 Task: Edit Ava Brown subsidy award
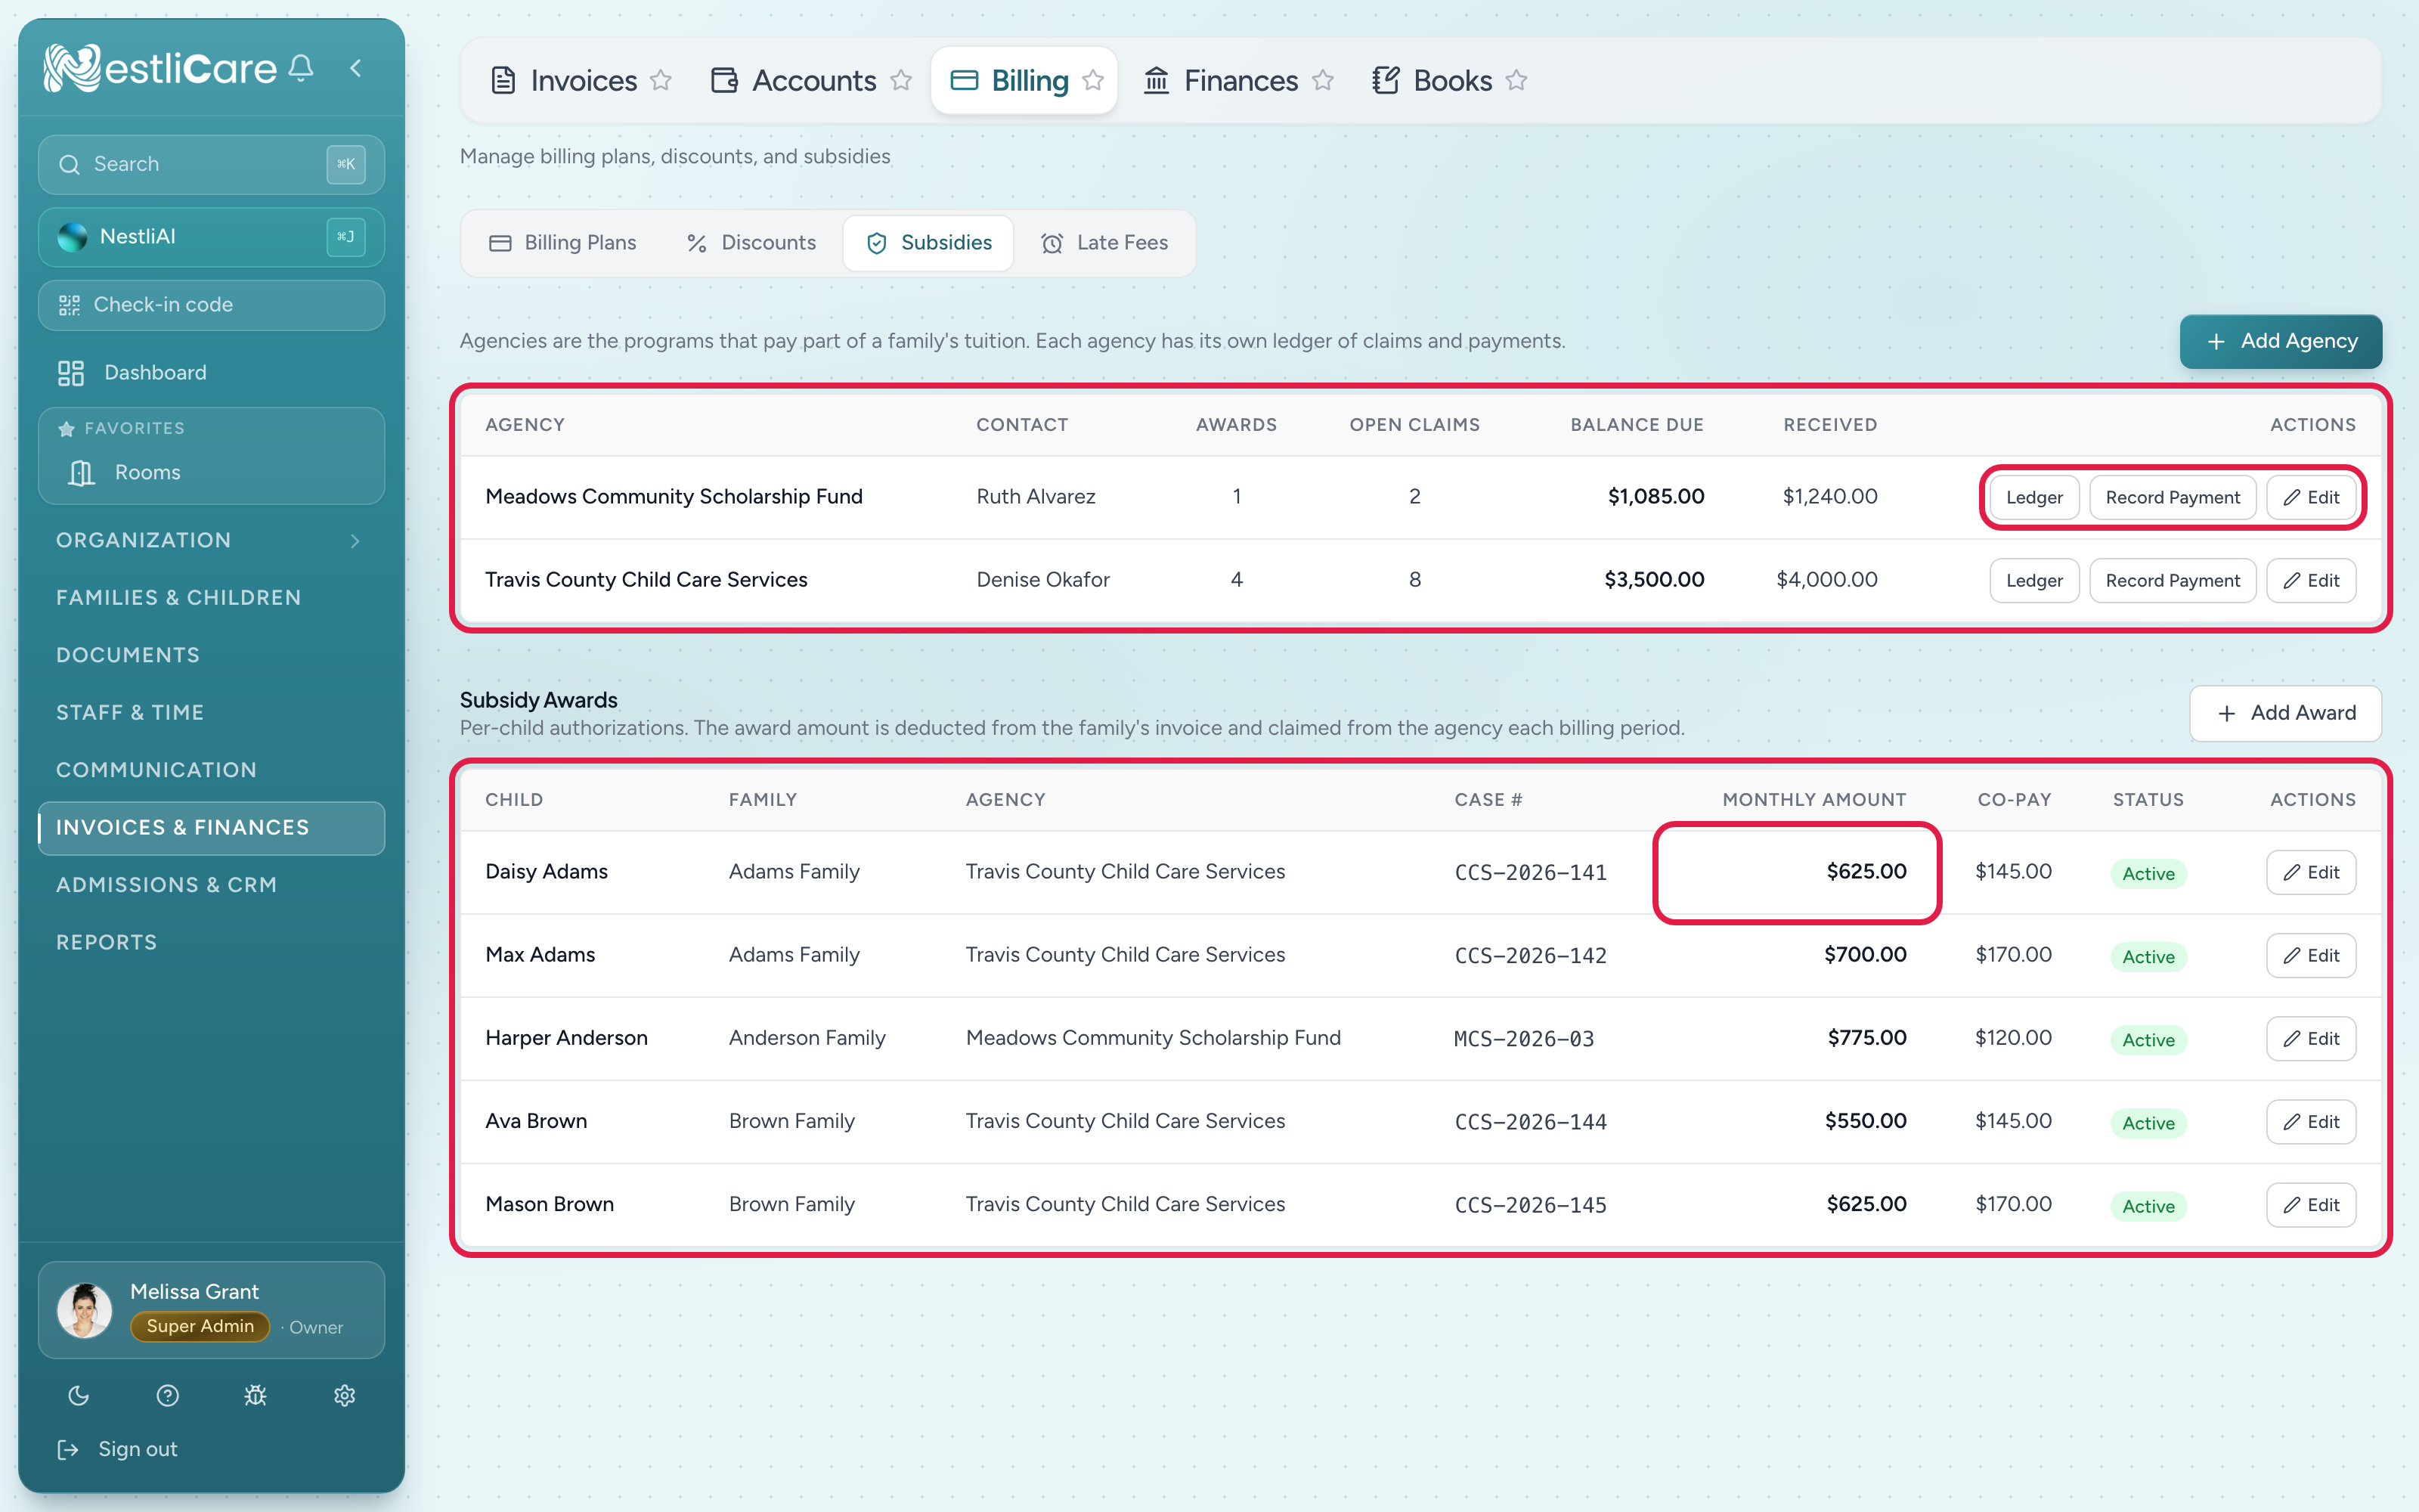pos(2311,1122)
